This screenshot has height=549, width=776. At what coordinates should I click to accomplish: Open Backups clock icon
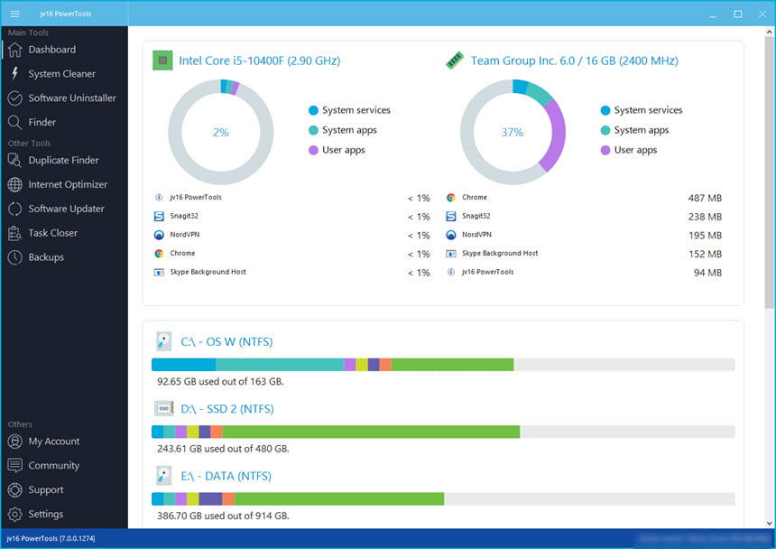pos(14,257)
